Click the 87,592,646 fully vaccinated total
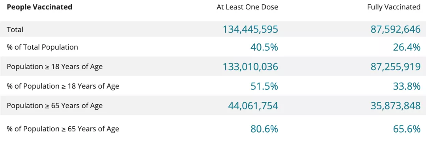This screenshot has width=426, height=144. tap(396, 29)
